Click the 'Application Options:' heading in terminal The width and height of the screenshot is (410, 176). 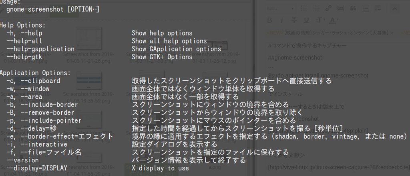tap(35, 73)
